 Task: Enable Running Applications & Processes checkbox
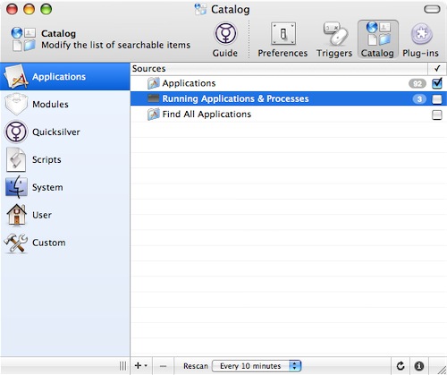(437, 99)
